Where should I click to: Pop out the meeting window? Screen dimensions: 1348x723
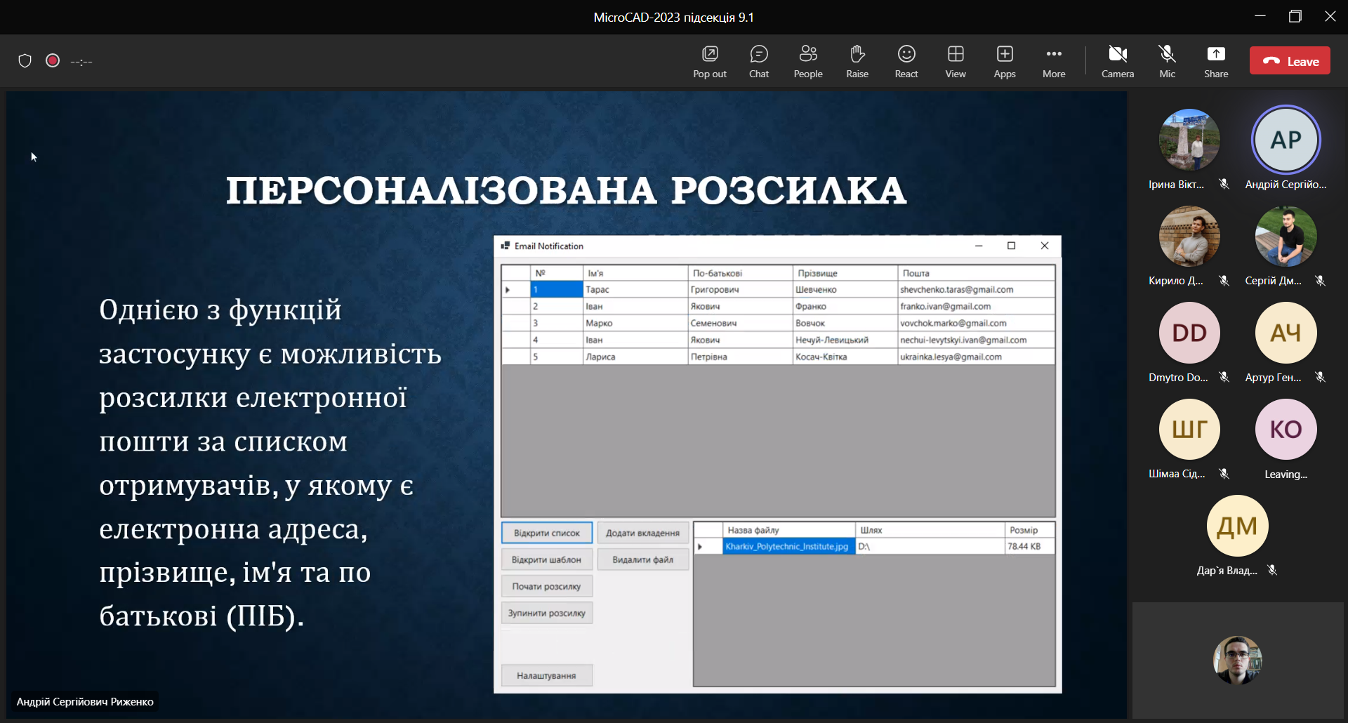709,61
